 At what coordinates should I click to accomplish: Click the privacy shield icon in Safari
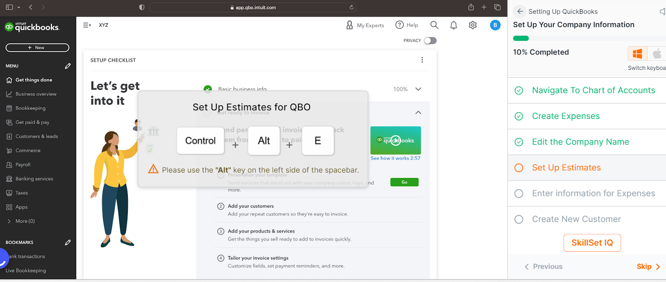coord(142,7)
